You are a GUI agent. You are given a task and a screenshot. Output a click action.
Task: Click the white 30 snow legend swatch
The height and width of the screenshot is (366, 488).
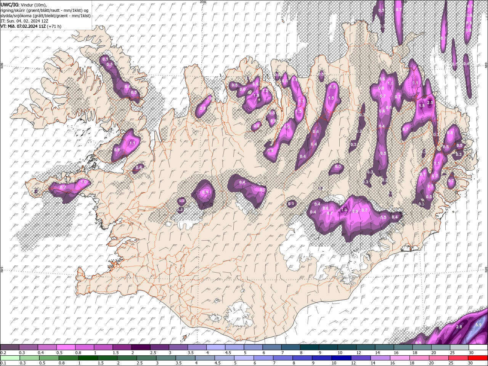point(478,347)
